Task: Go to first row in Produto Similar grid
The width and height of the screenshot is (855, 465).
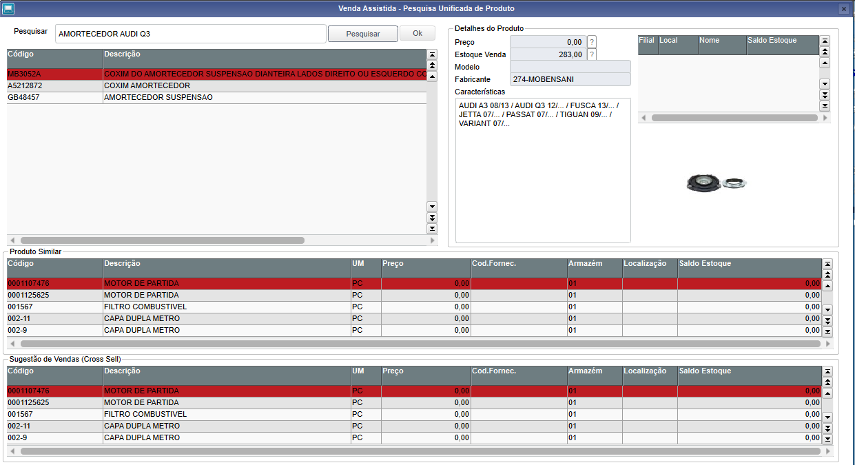Action: click(x=827, y=264)
